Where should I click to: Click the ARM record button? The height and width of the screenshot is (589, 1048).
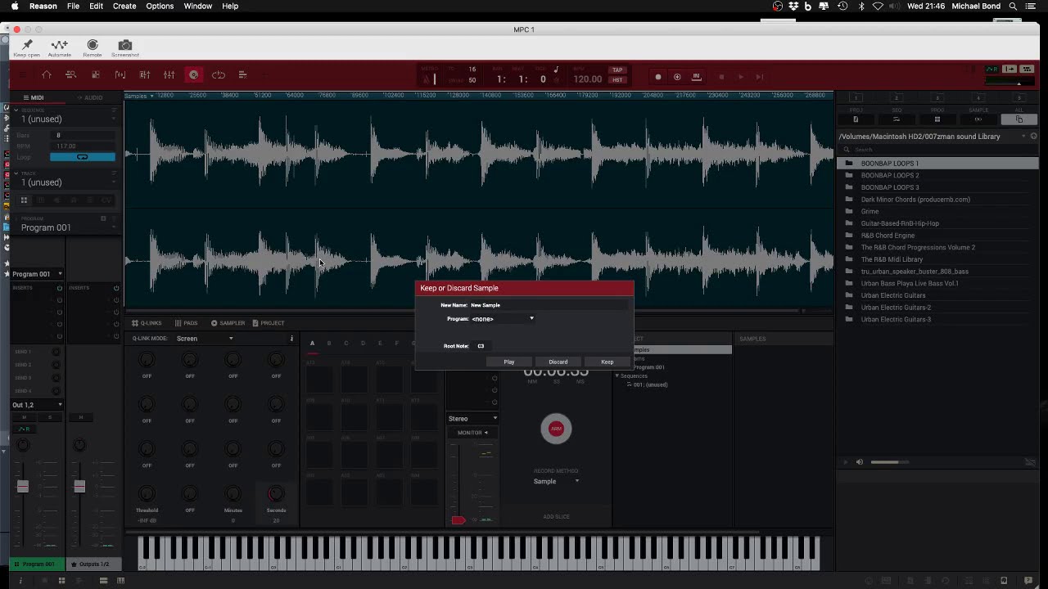click(x=556, y=429)
